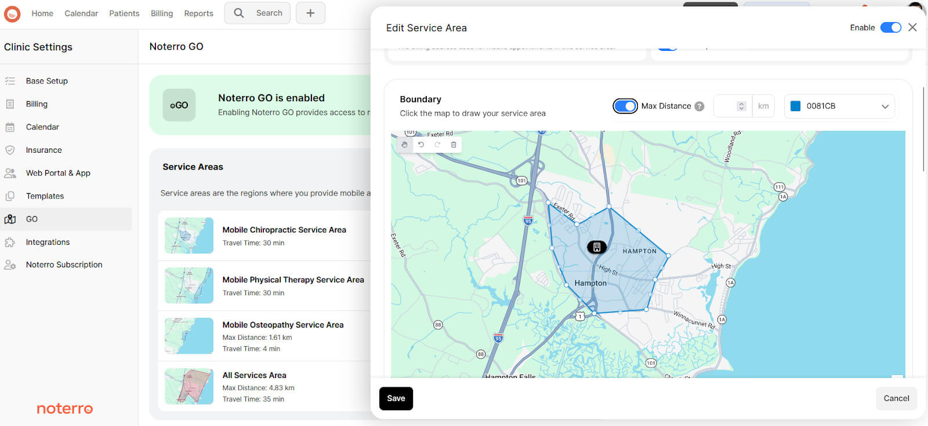The image size is (928, 426).
Task: Delete the drawn boundary with trash icon
Action: pos(454,145)
